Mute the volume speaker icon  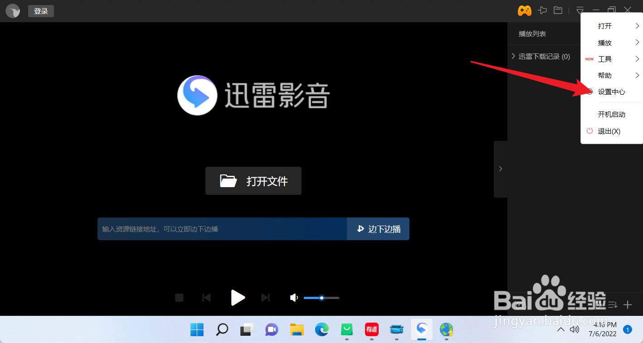[294, 298]
